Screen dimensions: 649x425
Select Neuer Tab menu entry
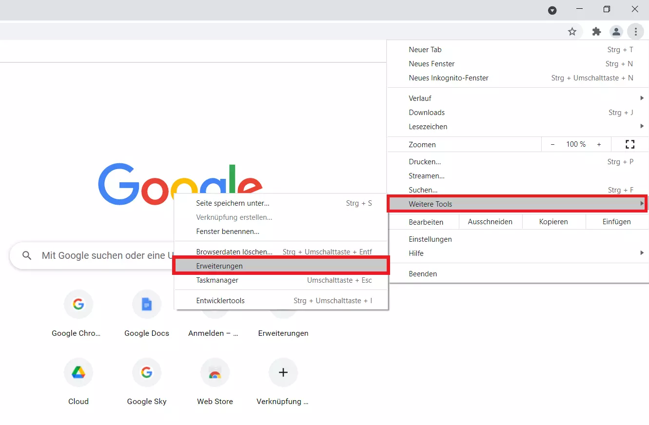[x=518, y=50]
